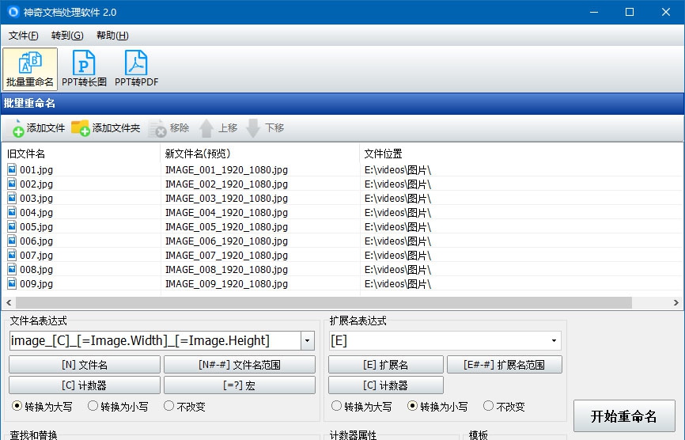Click the 添加文件 icon button
The height and width of the screenshot is (440, 685).
17,128
